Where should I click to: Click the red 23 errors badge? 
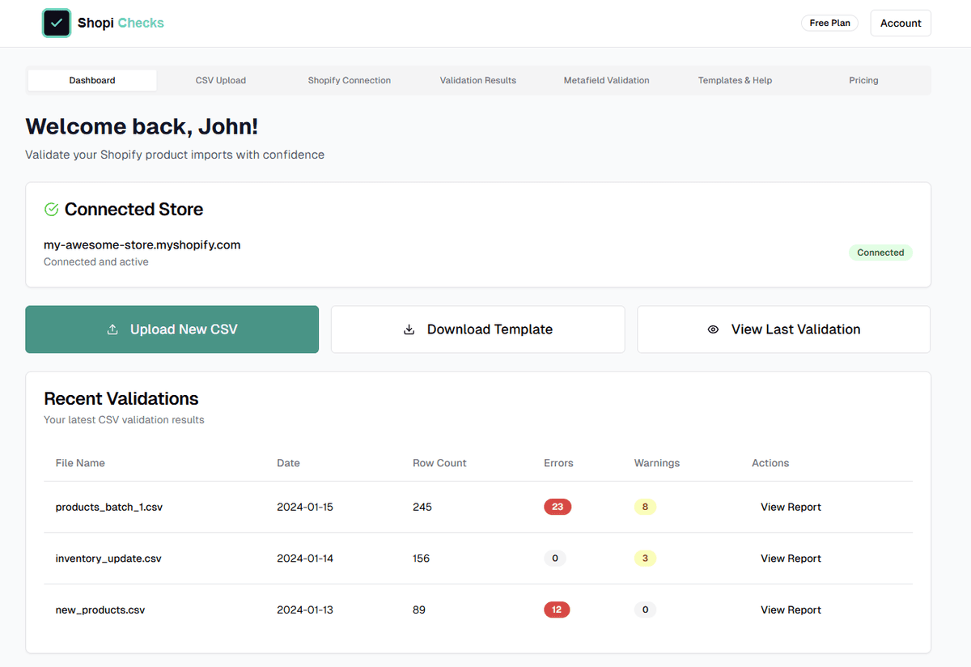click(x=557, y=506)
